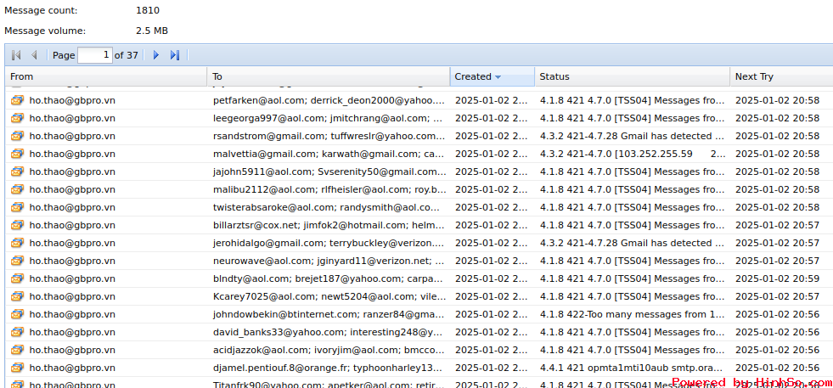
Task: Click the mail icon for johndowbekin@btinternet.com row
Action: pos(17,314)
